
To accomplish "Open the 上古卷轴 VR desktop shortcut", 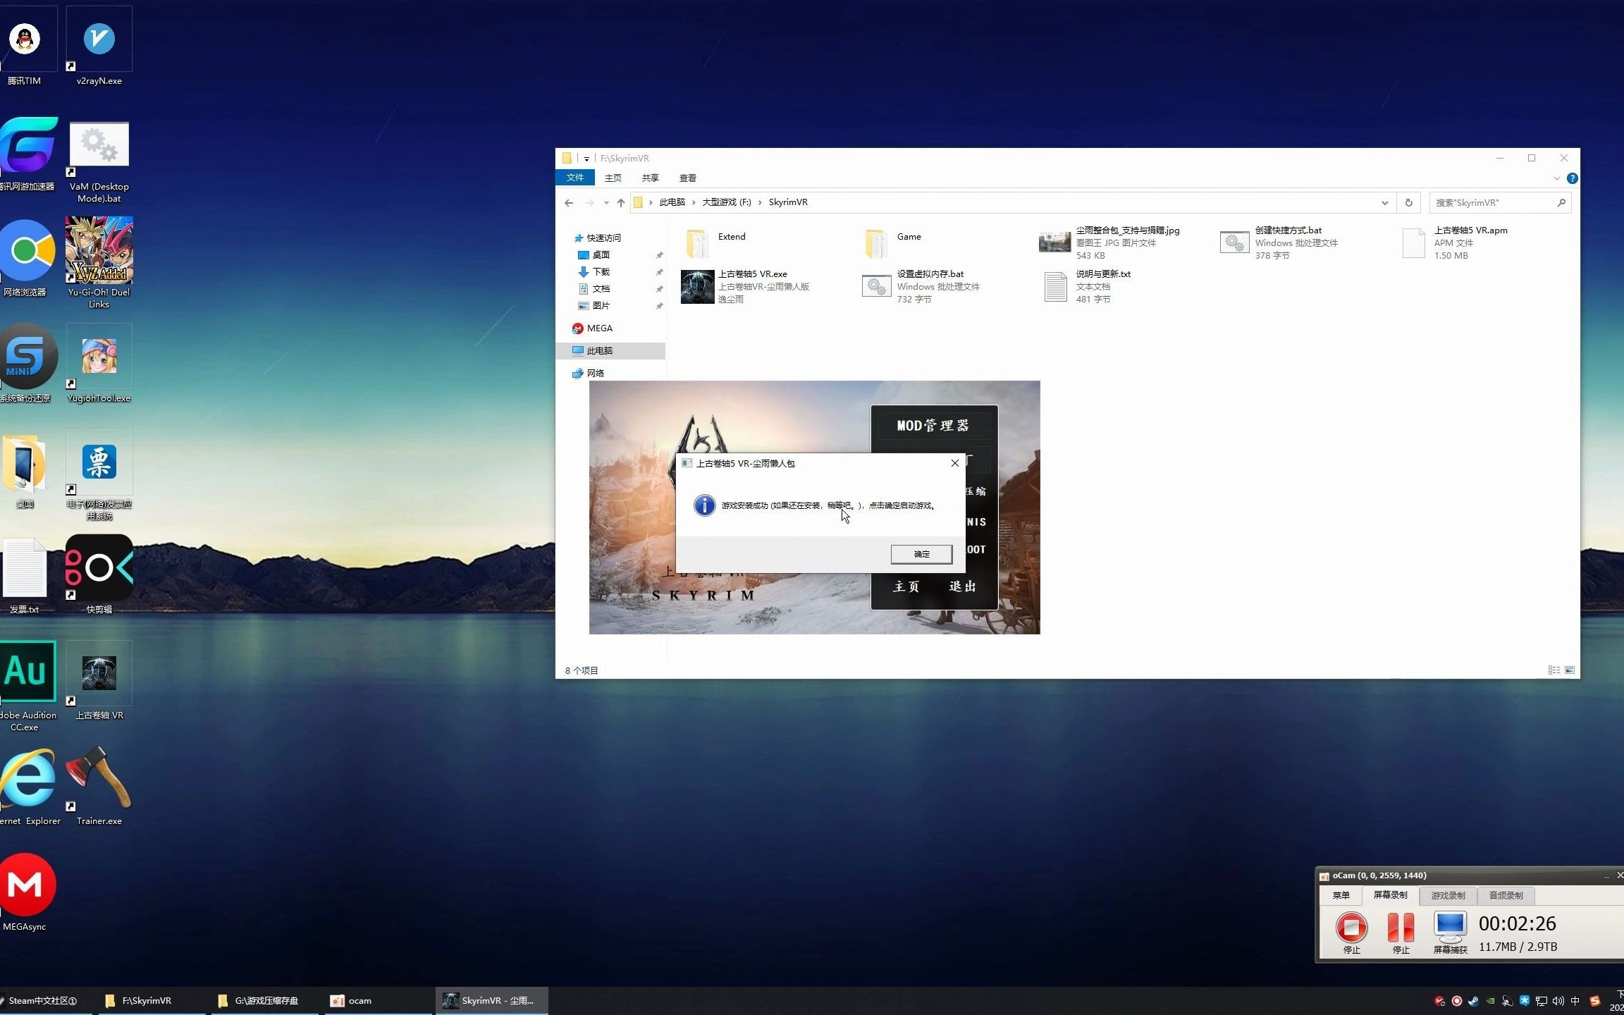I will click(99, 680).
